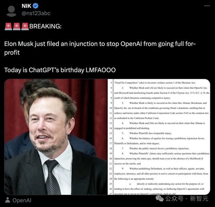Click the blue verified badge
This screenshot has height=207, width=215.
point(36,6)
